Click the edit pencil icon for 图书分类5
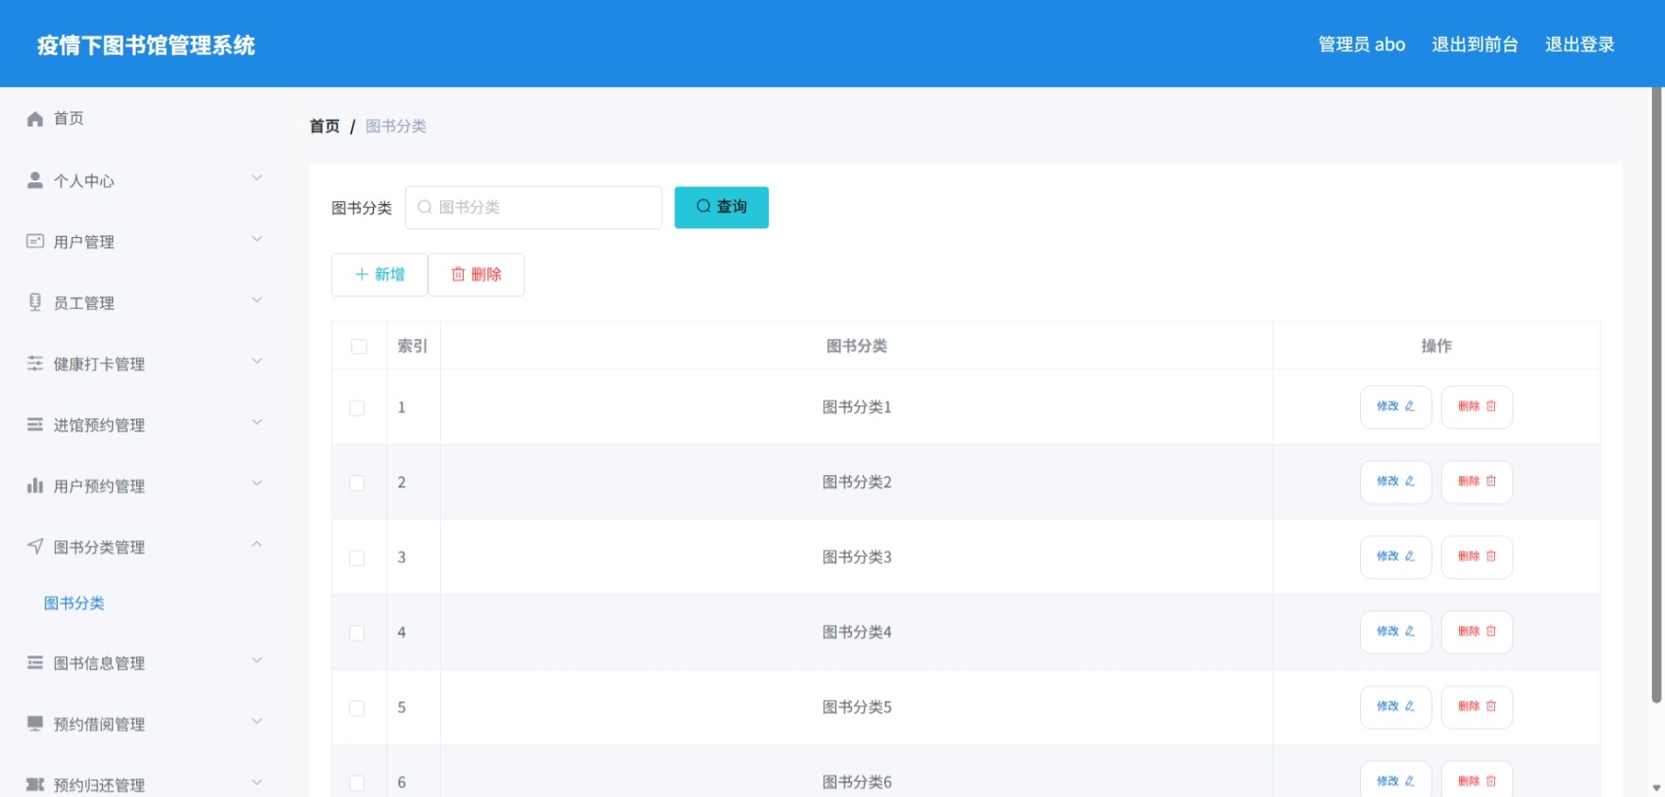 coord(1410,706)
